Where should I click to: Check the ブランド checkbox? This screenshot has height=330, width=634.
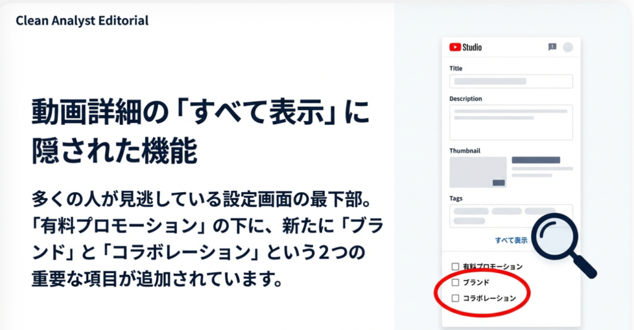click(x=455, y=282)
